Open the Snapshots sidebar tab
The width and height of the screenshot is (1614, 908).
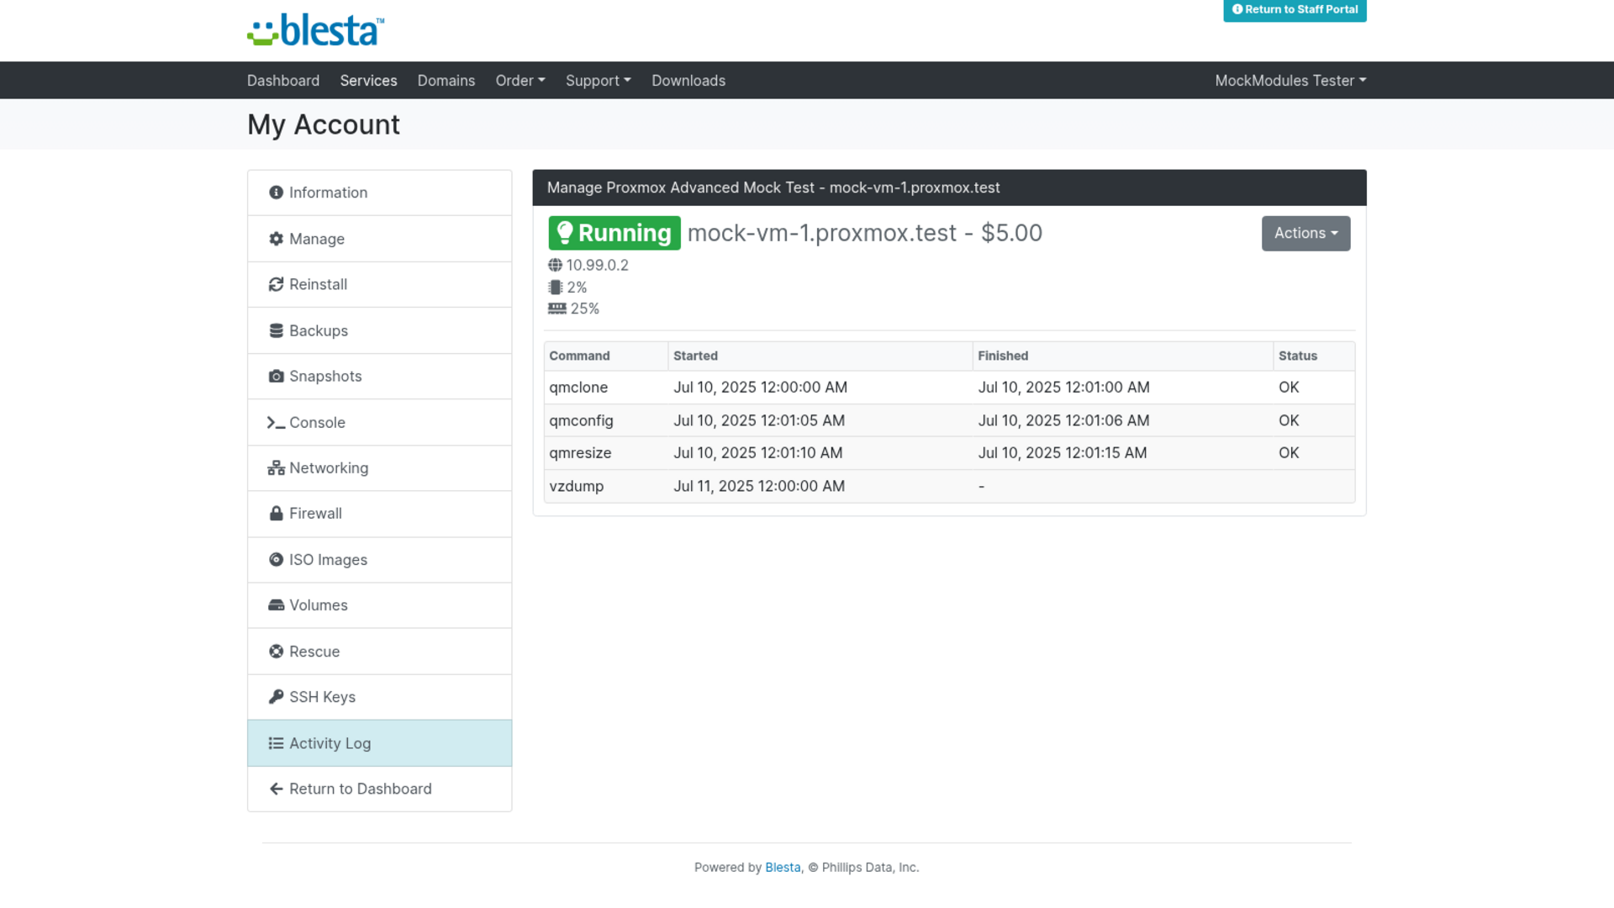coord(380,376)
